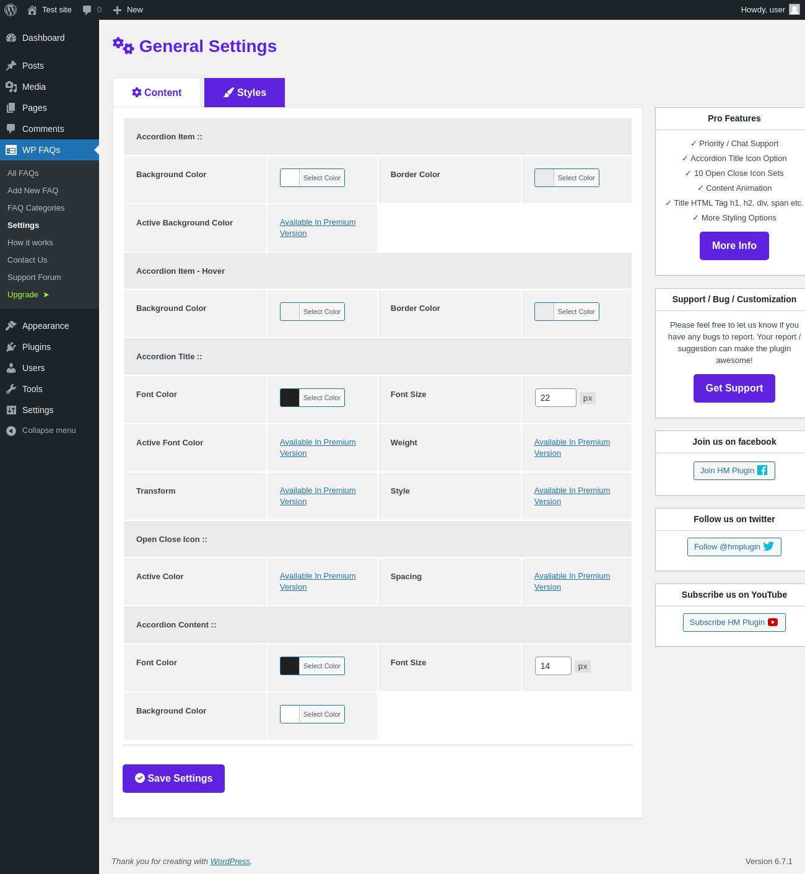Image resolution: width=805 pixels, height=874 pixels.
Task: Select Accordion Content Background Color swatch
Action: pos(312,714)
